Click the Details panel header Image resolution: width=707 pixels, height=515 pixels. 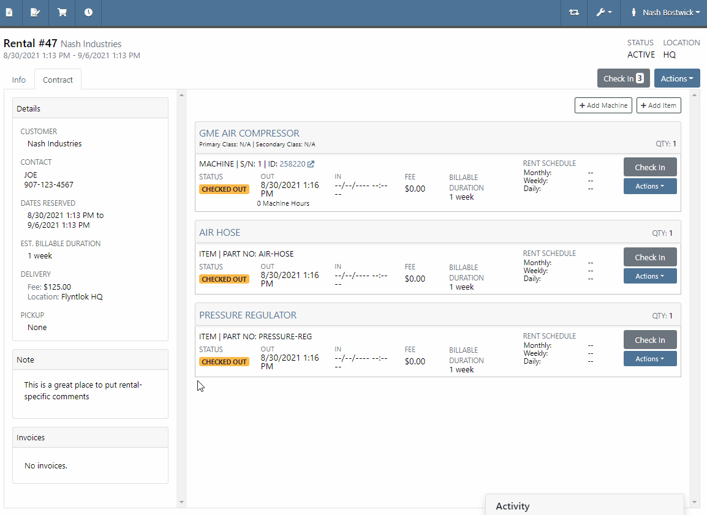[x=90, y=108]
